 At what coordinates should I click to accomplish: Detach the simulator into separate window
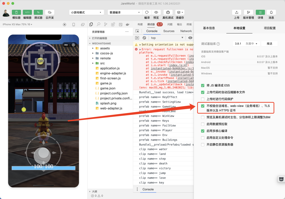coord(83,24)
